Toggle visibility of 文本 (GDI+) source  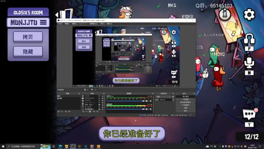[99, 105]
